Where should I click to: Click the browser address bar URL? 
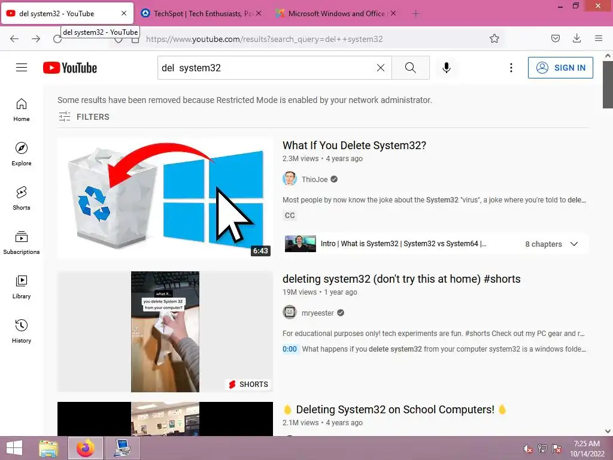pos(264,39)
